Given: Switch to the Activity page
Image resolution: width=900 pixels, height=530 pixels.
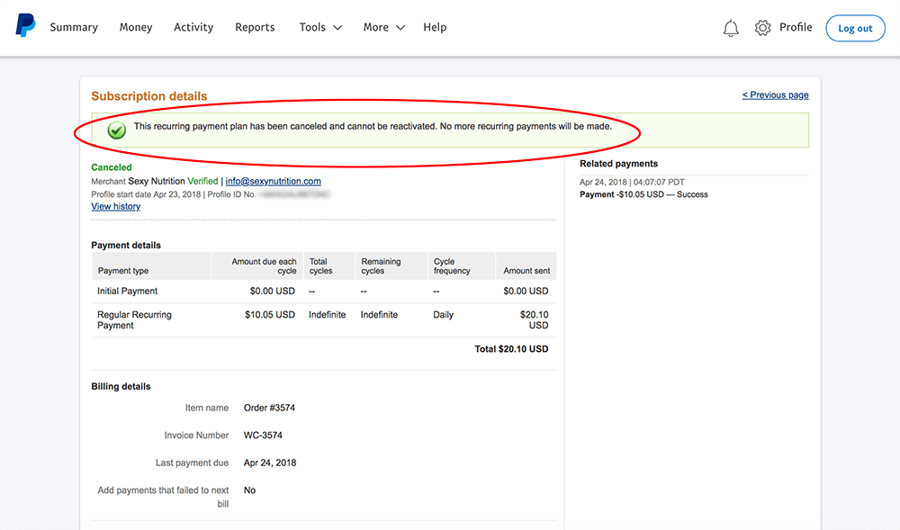Looking at the screenshot, I should [193, 27].
